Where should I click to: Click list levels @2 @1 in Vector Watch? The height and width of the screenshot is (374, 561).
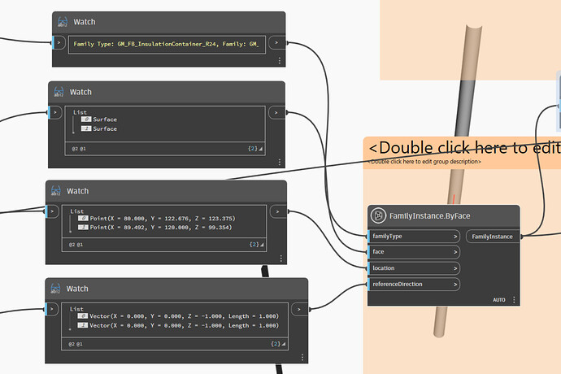[x=76, y=344]
